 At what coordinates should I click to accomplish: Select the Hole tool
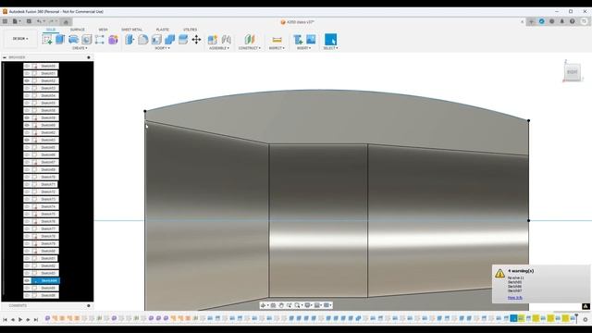(87, 39)
